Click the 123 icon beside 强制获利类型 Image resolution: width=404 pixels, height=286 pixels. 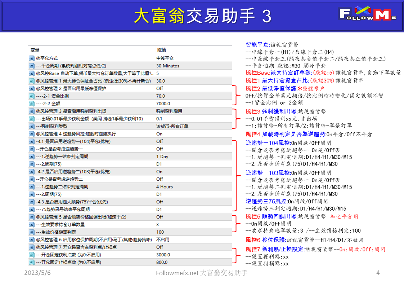[x=31, y=126]
